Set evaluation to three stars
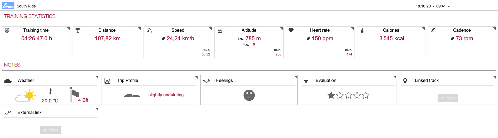Screen dimensions: 498x138 [348, 95]
